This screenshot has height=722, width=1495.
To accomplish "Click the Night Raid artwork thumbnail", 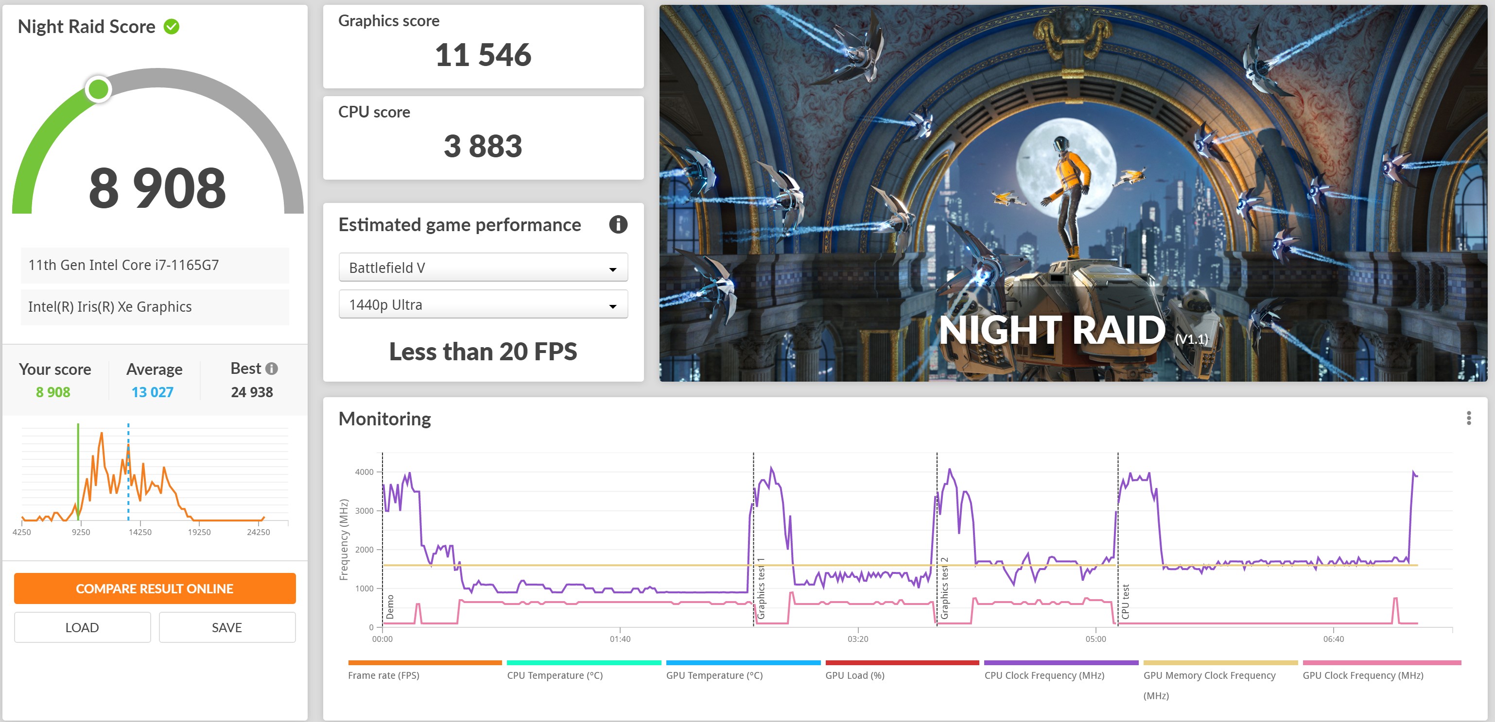I will (x=1073, y=193).
